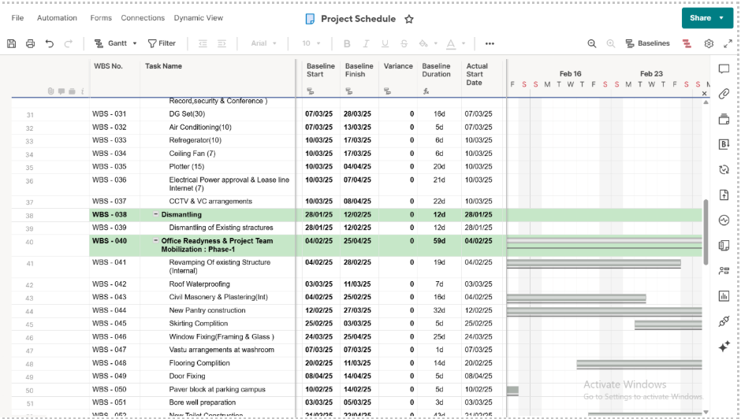
Task: Collapse the Office Readiness & Project Team row
Action: 155,240
